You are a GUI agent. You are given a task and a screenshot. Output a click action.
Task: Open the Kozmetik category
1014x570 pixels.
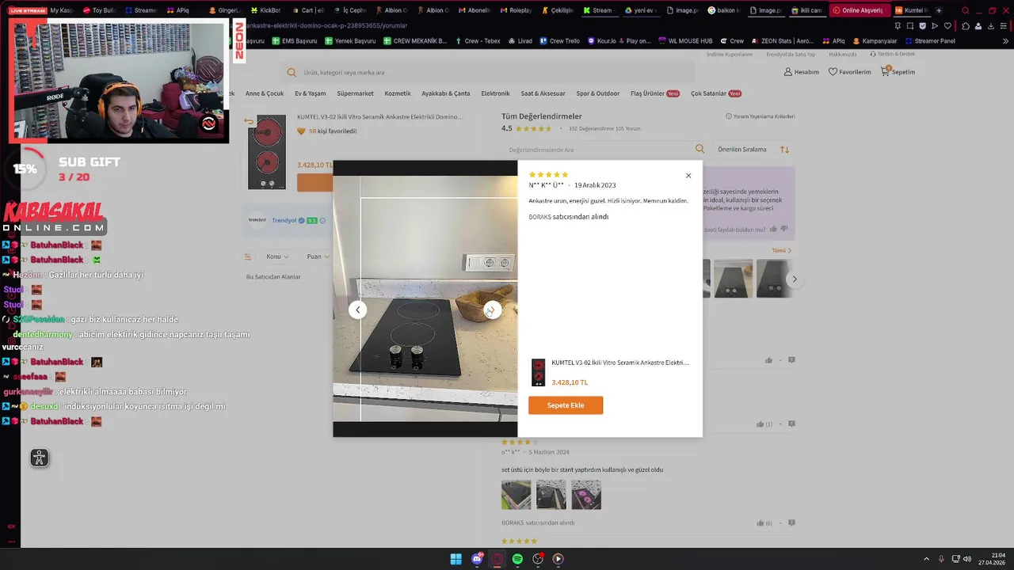coord(398,93)
